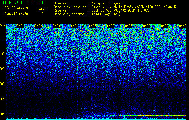Select the filename 1002150430.png
The height and width of the screenshot is (120, 189).
pyautogui.click(x=15, y=8)
